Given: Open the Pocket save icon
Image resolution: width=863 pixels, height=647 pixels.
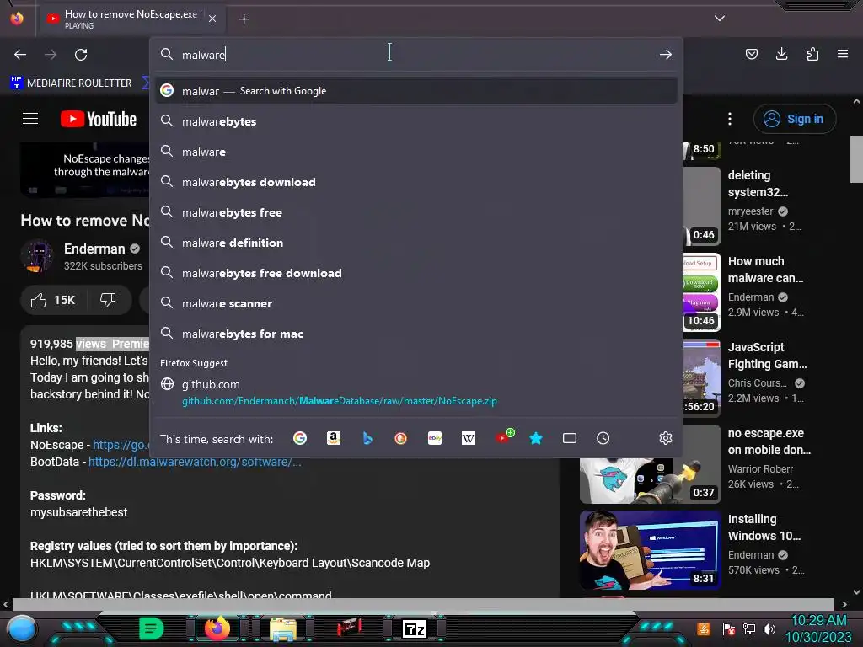Looking at the screenshot, I should click(x=751, y=54).
